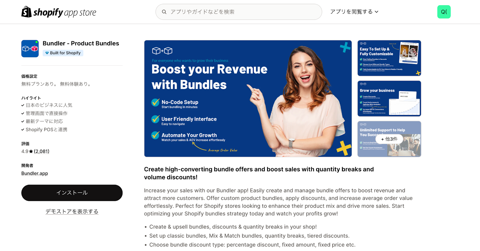Click the 最新テーマに対応 highlight
This screenshot has width=480, height=251.
coord(44,121)
